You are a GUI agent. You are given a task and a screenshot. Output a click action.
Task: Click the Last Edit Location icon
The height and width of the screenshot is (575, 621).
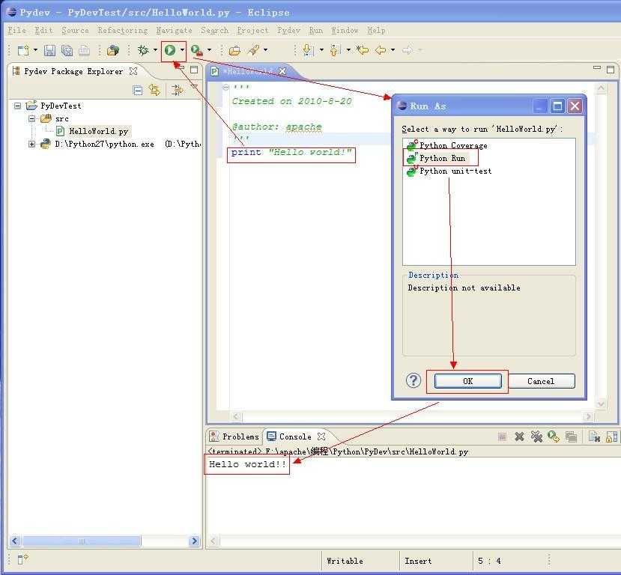[363, 50]
